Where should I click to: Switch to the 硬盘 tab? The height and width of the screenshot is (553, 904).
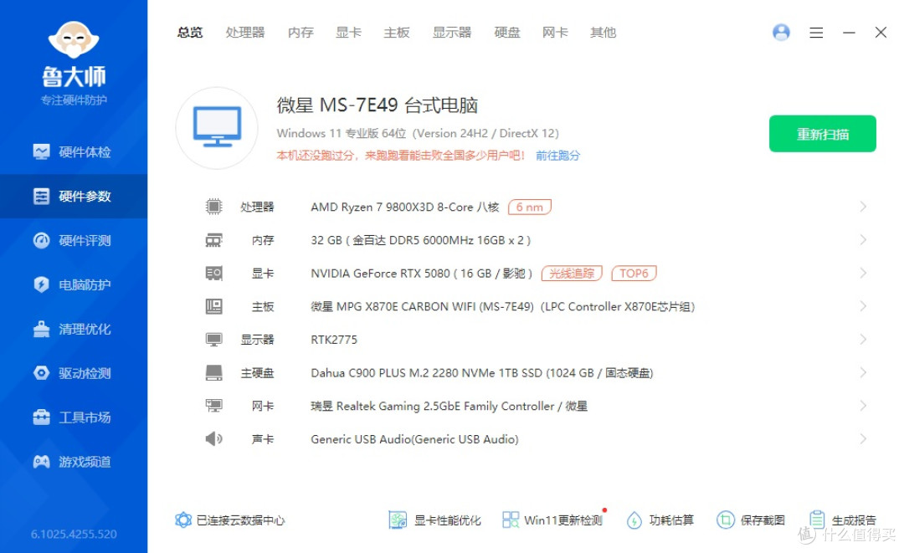(x=507, y=33)
